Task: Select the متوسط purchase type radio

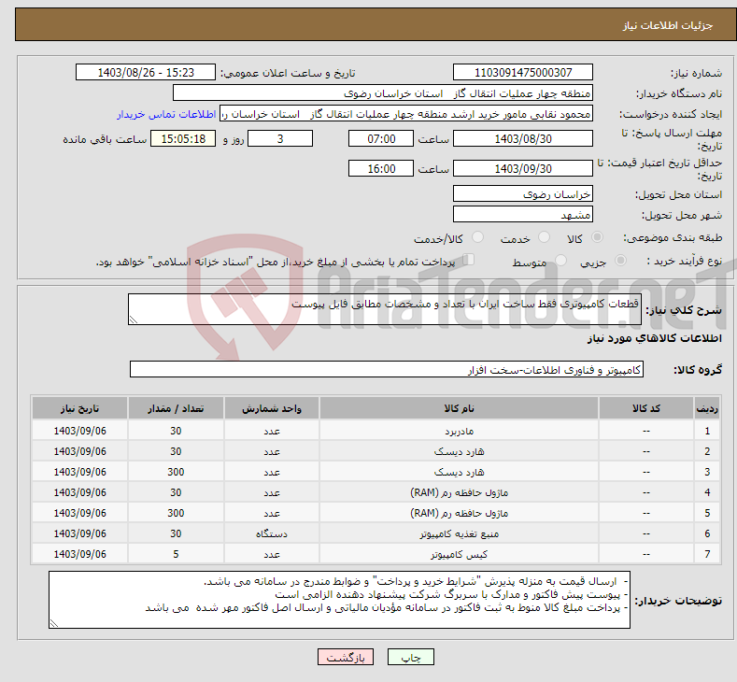Action: coord(560,261)
